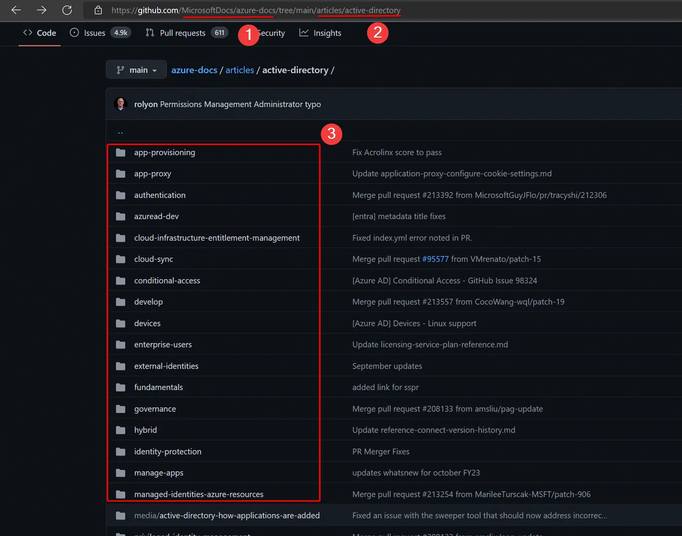This screenshot has width=682, height=536.
Task: Click the Issues count badge 4.9k
Action: pos(121,33)
